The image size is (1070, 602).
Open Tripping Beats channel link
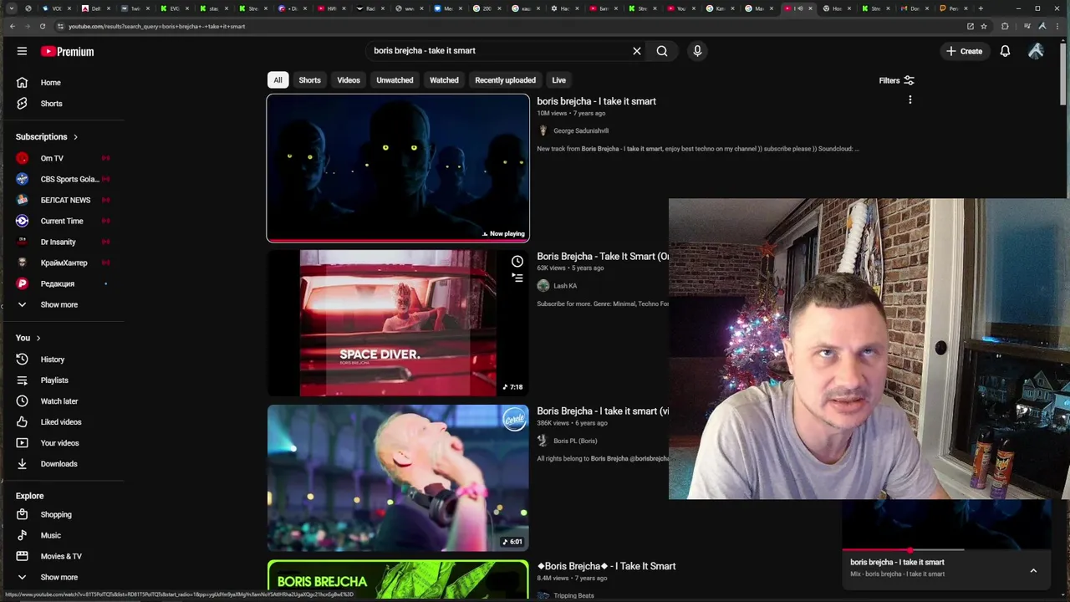coord(573,595)
